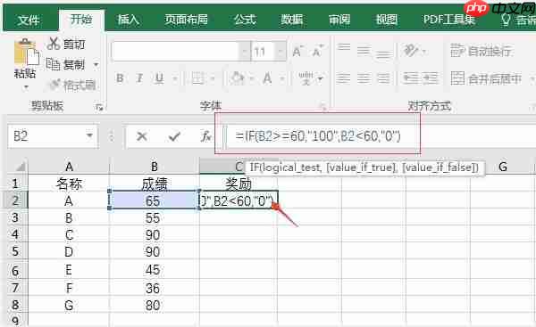Viewport: 536px width, 327px height.
Task: Click the Paste clipboard icon
Action: 27,53
